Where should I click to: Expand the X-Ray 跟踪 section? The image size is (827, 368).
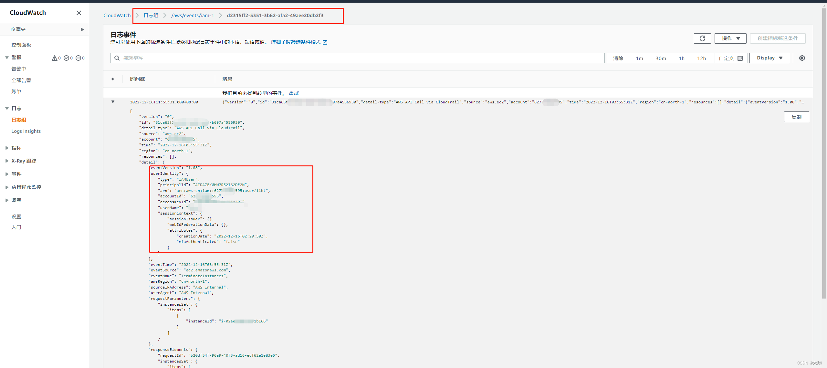[7, 161]
